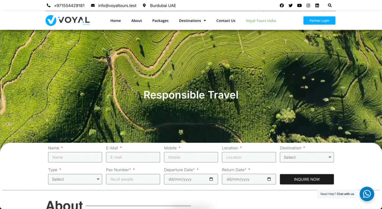
Task: Open the YouTube social icon
Action: click(299, 6)
